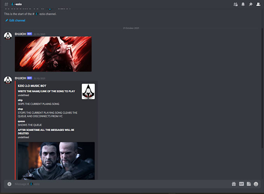This screenshot has height=194, width=264.
Task: Click the message input field
Action: coord(121,184)
